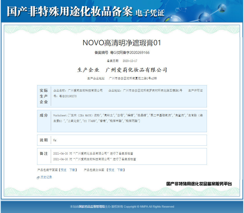Download the 产品包装立体图 file
Image resolution: width=244 pixels, height=213 pixels.
(120, 170)
